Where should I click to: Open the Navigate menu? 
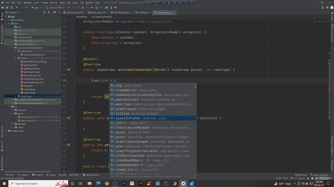28,3
